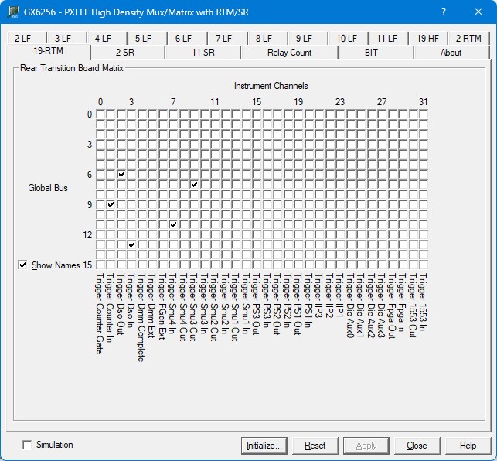497x461 pixels.
Task: Uncheck Trigger Smu4 In on Global Bus 11
Action: tap(173, 225)
